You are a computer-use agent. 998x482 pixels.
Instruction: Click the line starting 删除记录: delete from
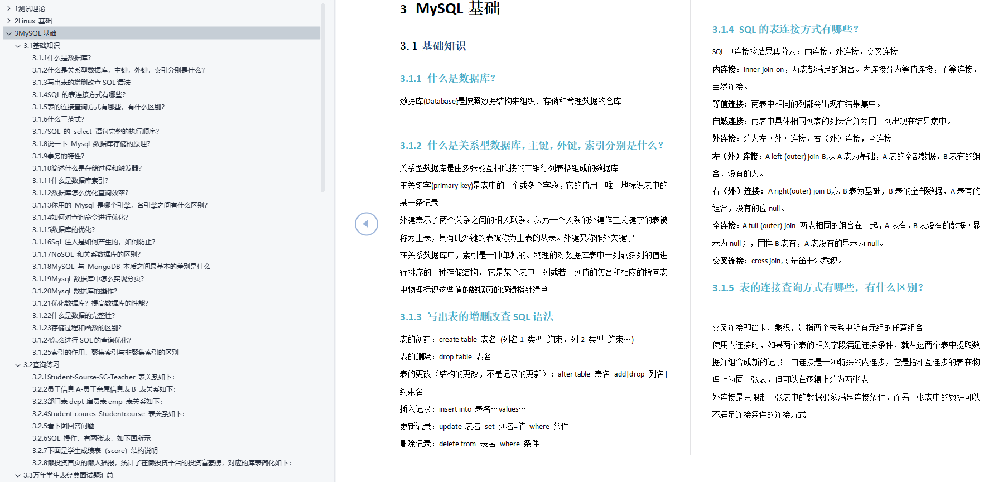[469, 444]
